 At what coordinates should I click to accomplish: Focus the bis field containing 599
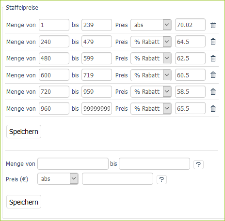tap(96, 58)
